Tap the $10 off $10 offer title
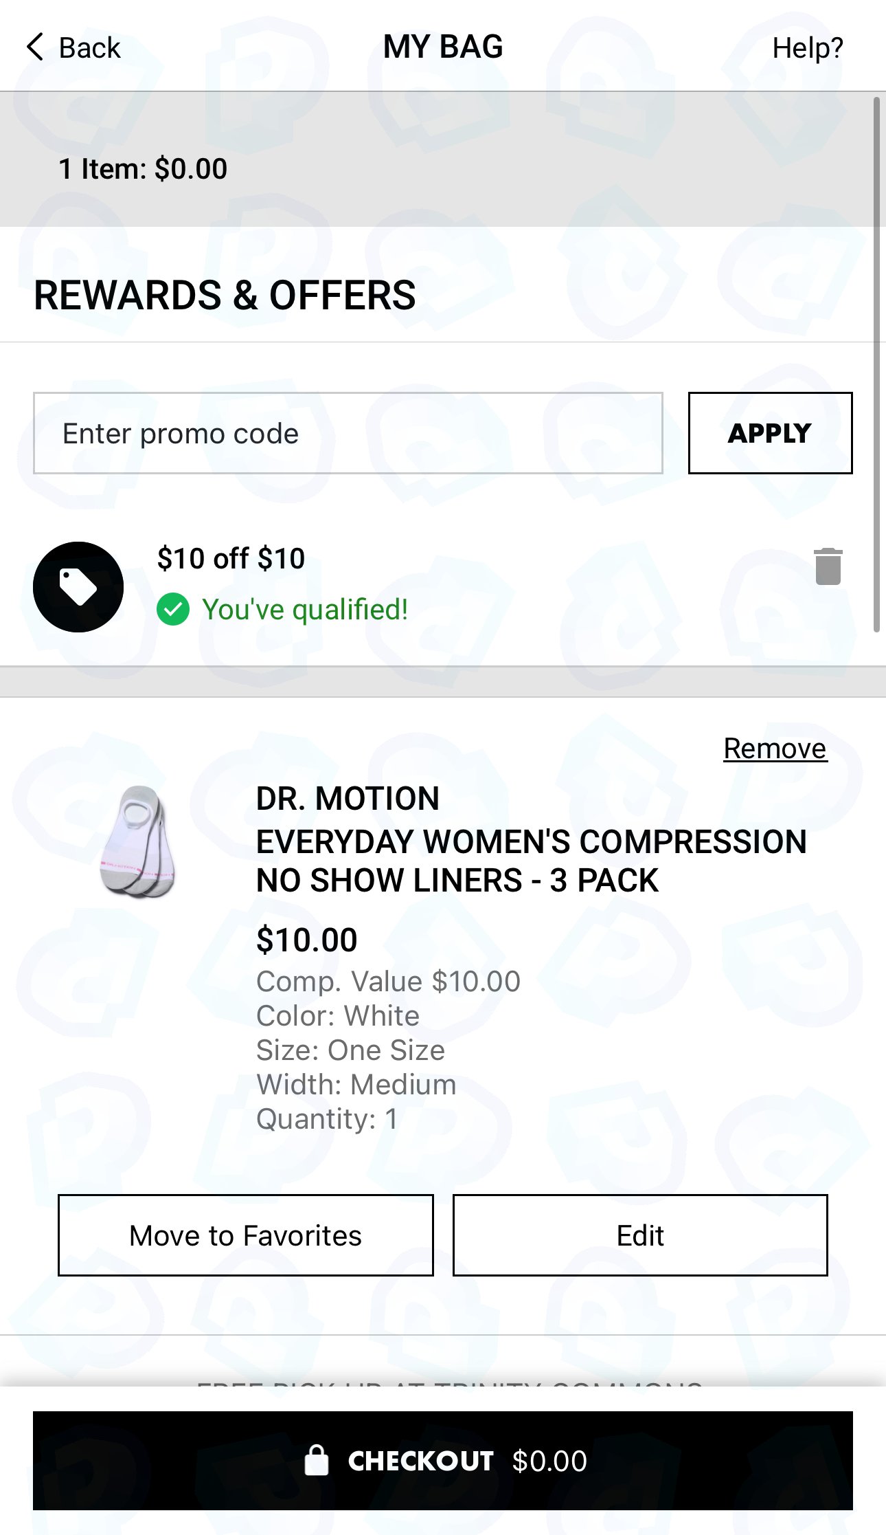 (x=231, y=558)
